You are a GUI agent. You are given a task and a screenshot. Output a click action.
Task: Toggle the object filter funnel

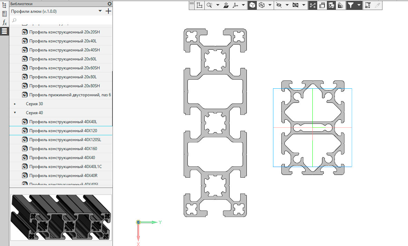click(x=351, y=5)
